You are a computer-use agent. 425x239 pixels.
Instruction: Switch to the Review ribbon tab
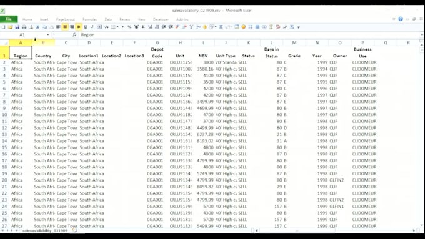(x=124, y=19)
